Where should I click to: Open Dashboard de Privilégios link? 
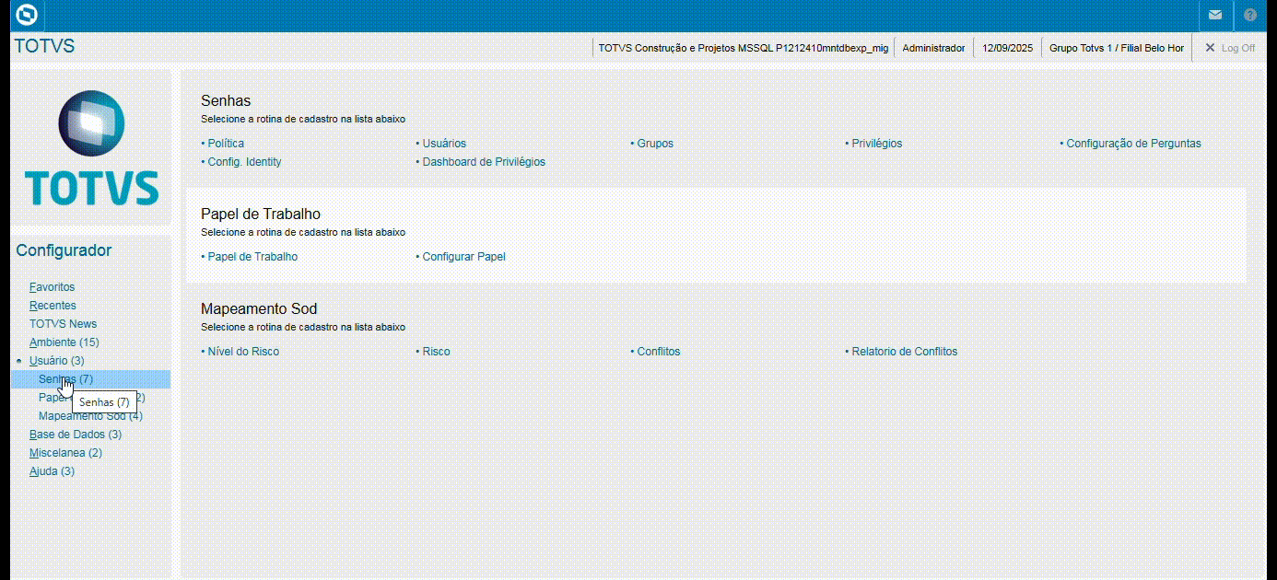coord(484,162)
